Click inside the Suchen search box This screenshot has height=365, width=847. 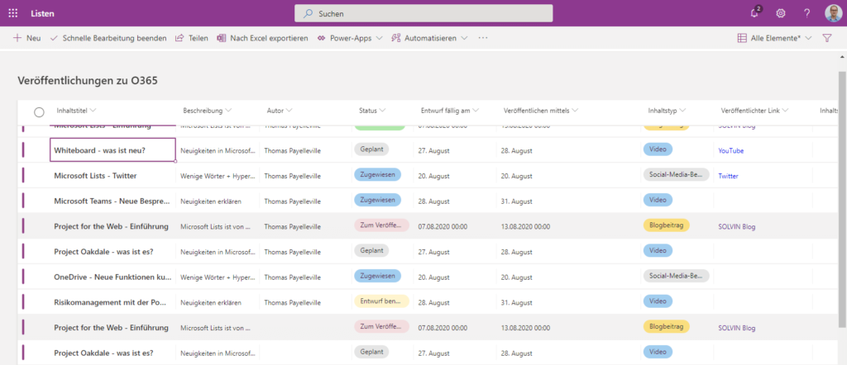coord(423,13)
